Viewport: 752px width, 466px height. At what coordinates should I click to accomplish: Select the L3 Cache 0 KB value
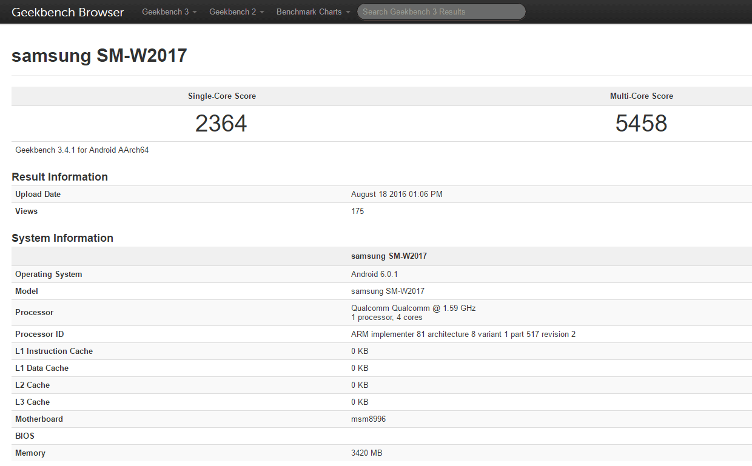[x=360, y=402]
